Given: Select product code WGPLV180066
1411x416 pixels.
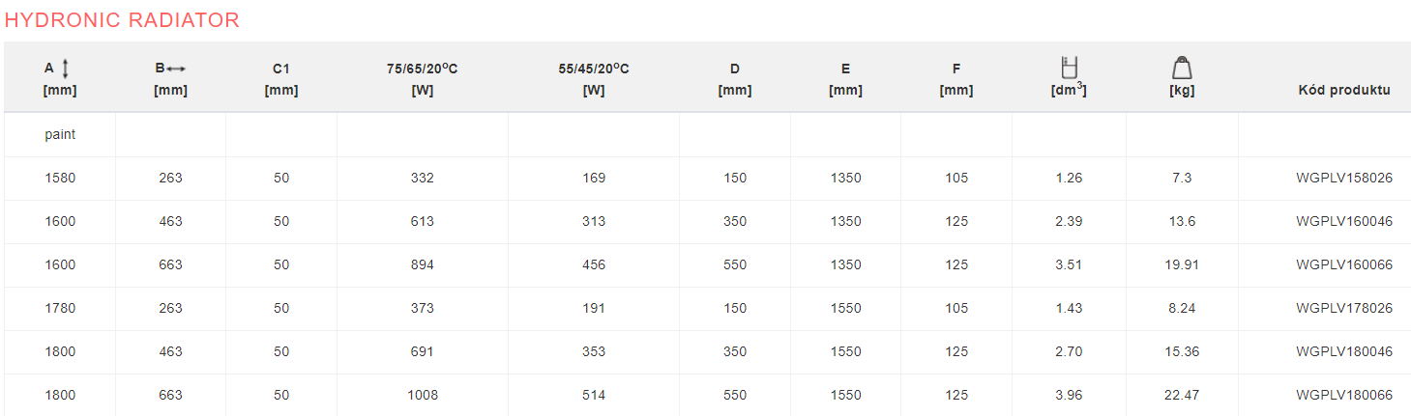Looking at the screenshot, I should pos(1344,396).
